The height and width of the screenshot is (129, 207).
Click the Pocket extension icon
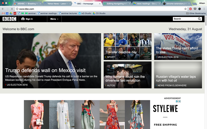[x=195, y=9]
